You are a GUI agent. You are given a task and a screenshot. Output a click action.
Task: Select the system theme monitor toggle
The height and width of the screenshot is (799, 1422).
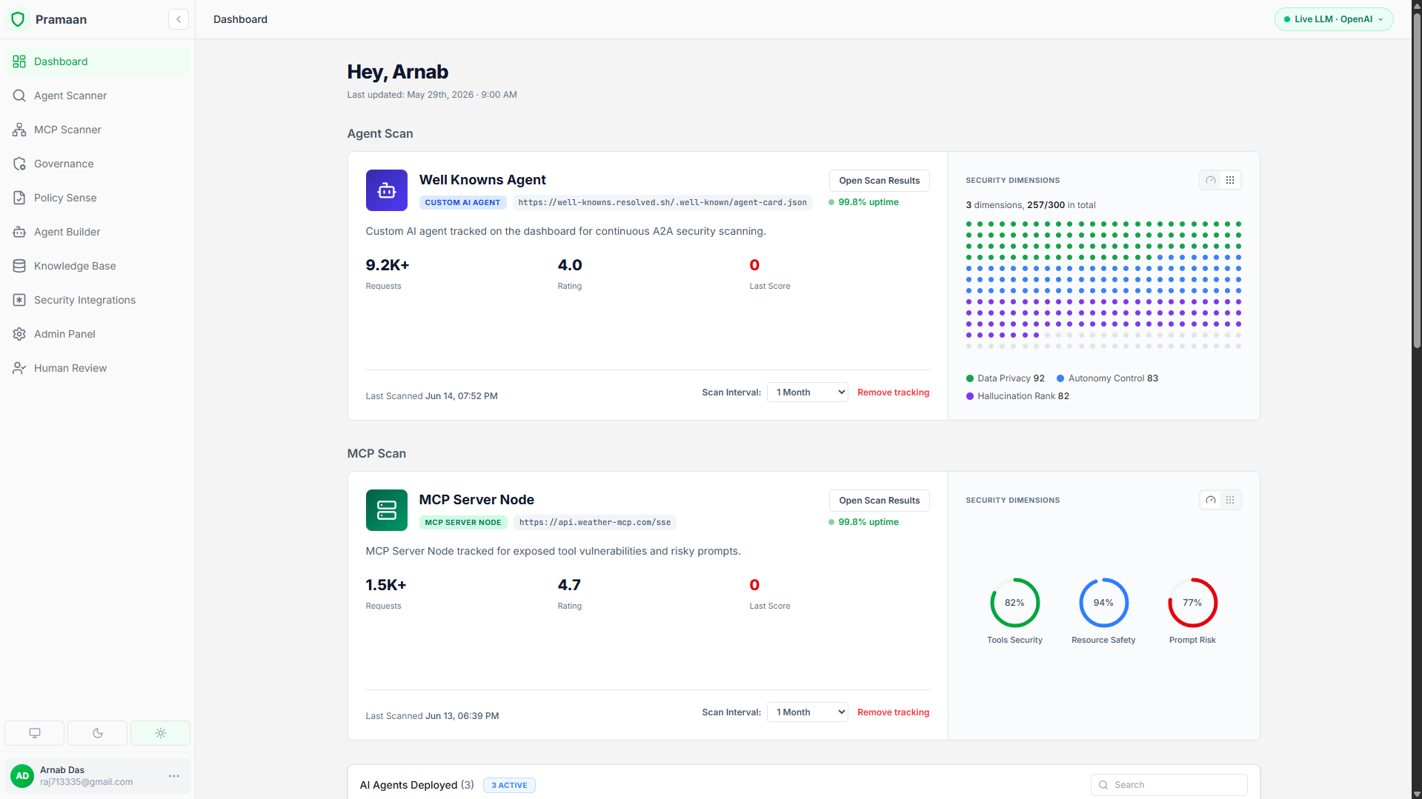35,733
